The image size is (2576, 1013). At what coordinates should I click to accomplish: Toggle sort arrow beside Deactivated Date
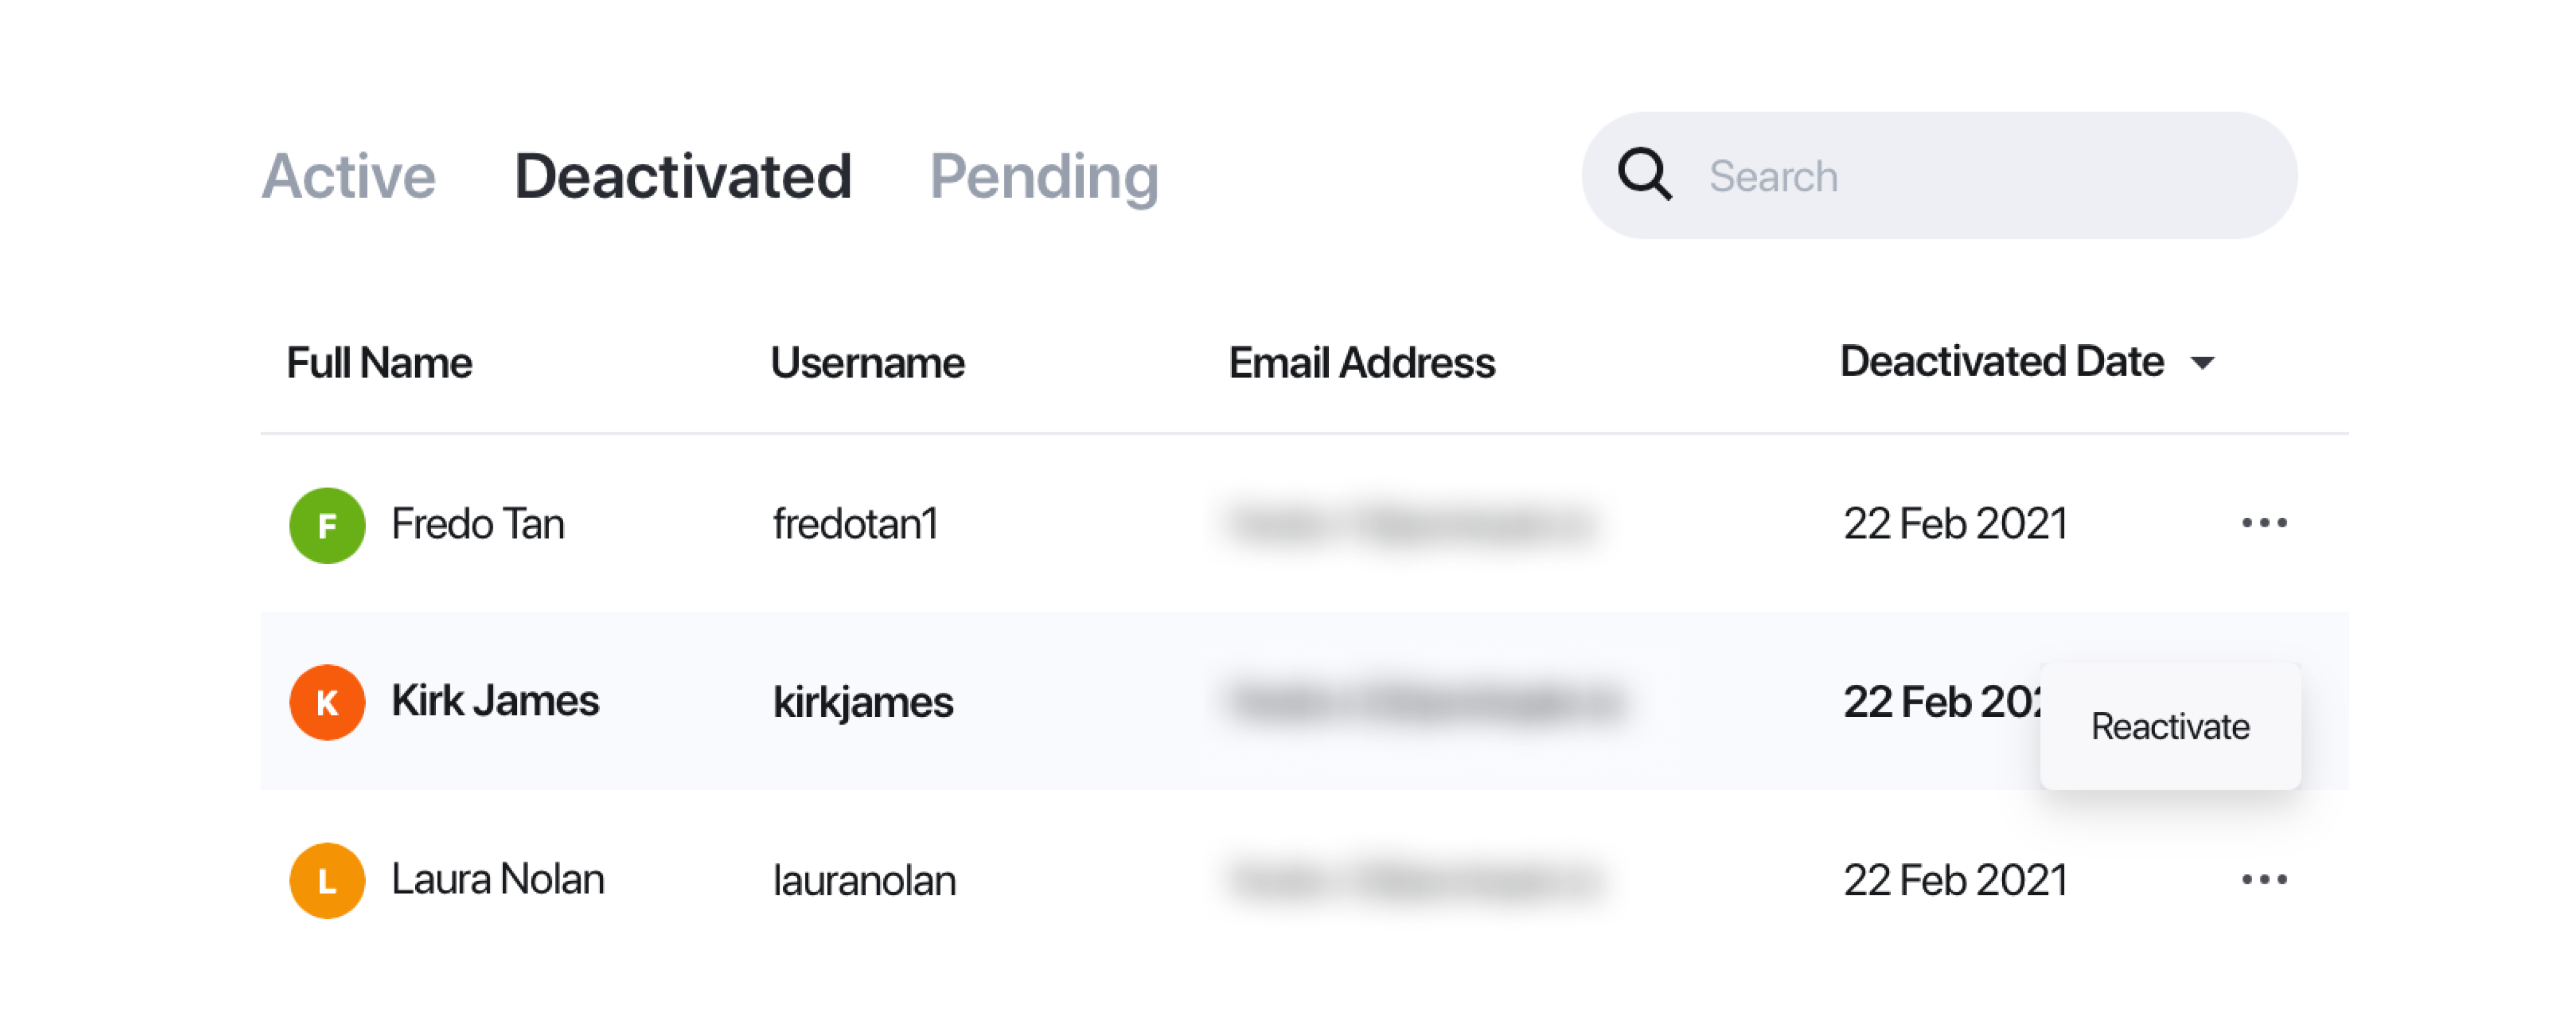click(x=2202, y=363)
